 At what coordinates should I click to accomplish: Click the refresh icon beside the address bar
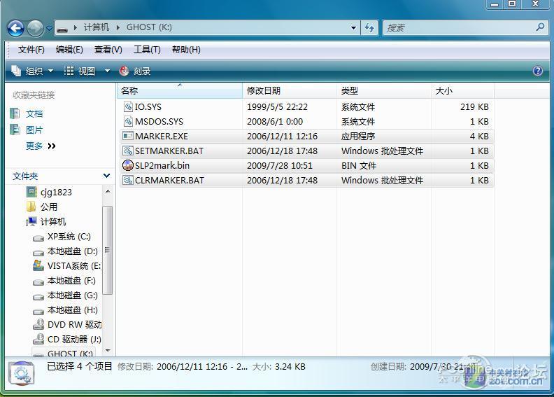click(369, 27)
